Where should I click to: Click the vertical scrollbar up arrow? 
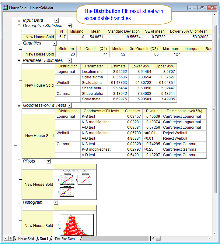(215, 15)
